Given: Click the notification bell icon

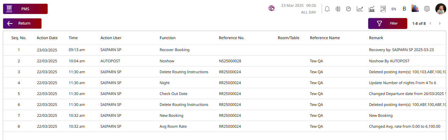Looking at the screenshot, I should (327, 9).
